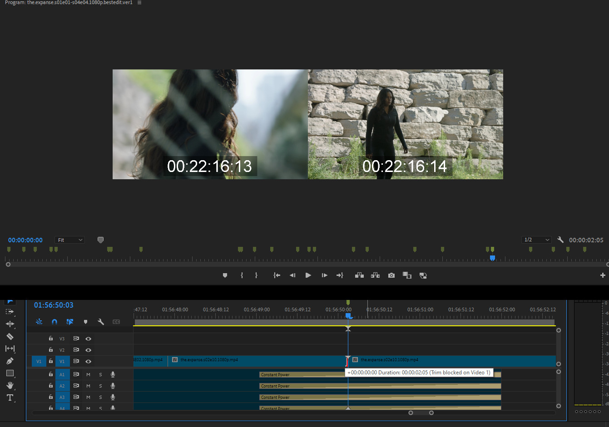Hide track V2 output with eye icon
The height and width of the screenshot is (427, 609).
coord(88,350)
